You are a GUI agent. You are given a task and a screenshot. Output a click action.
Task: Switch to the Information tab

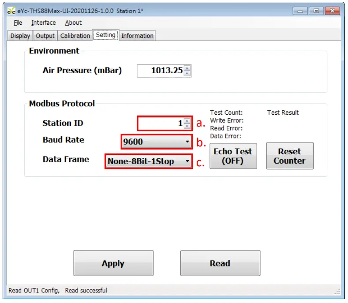(x=137, y=36)
